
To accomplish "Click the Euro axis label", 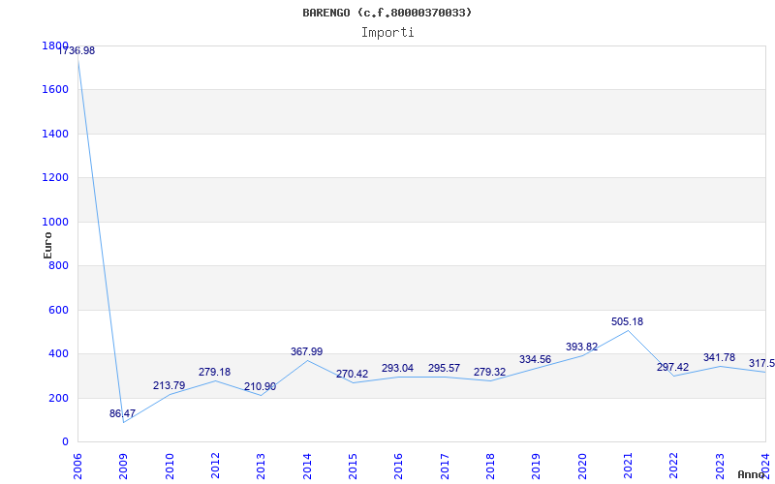I will tap(47, 245).
